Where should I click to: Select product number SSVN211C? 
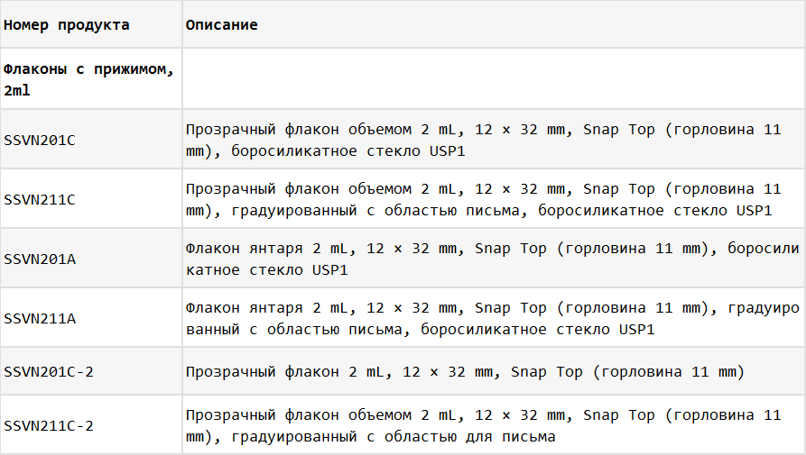[40, 199]
